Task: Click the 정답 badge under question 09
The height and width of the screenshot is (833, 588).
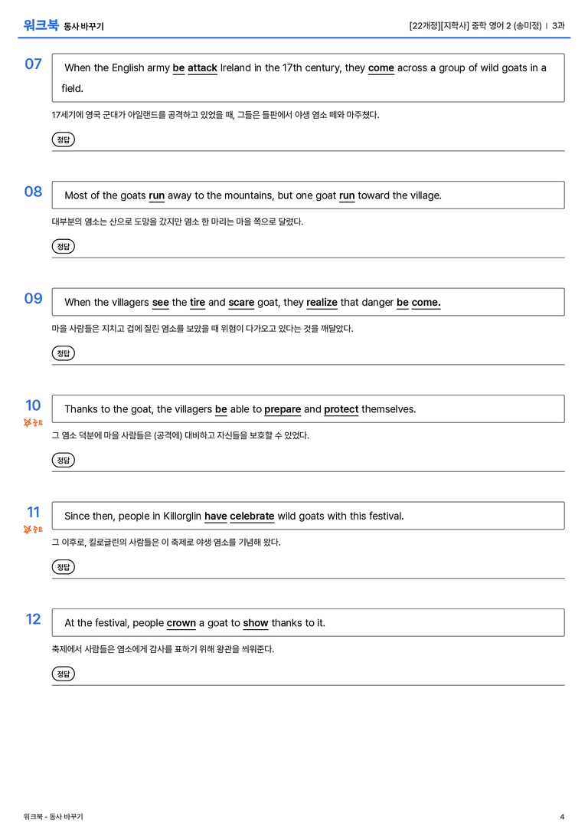Action: 63,353
